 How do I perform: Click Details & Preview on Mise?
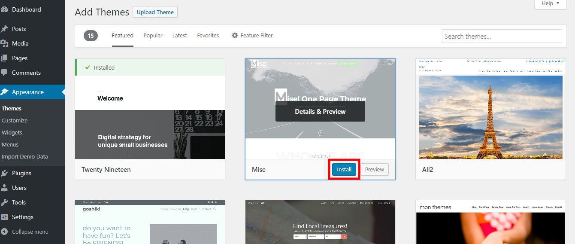click(320, 111)
